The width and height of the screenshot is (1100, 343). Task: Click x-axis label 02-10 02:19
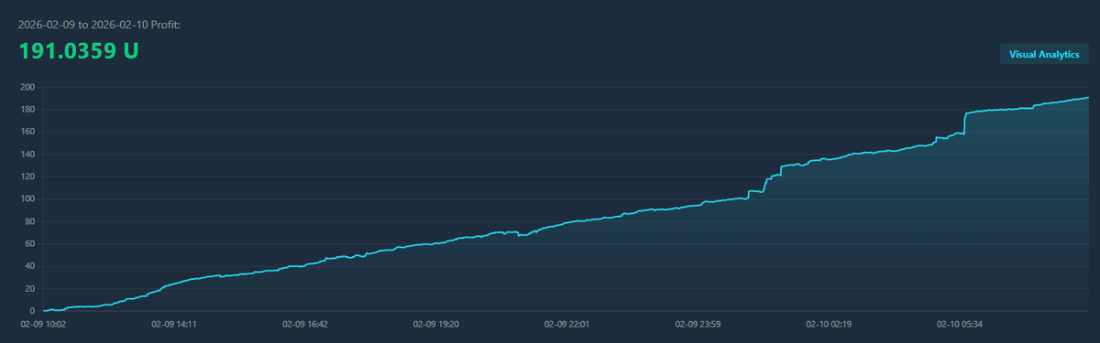point(829,324)
